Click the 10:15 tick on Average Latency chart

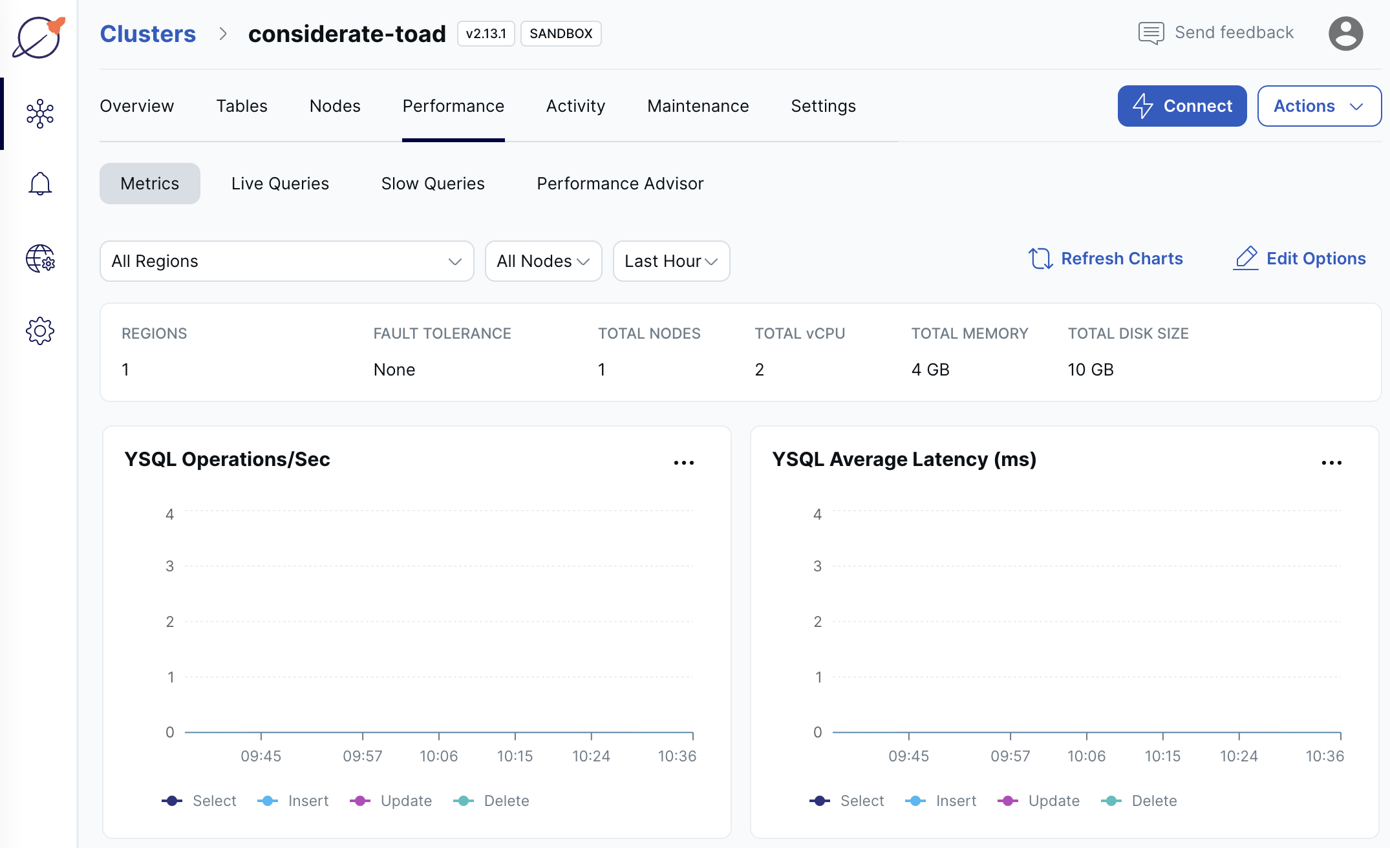(x=1163, y=756)
